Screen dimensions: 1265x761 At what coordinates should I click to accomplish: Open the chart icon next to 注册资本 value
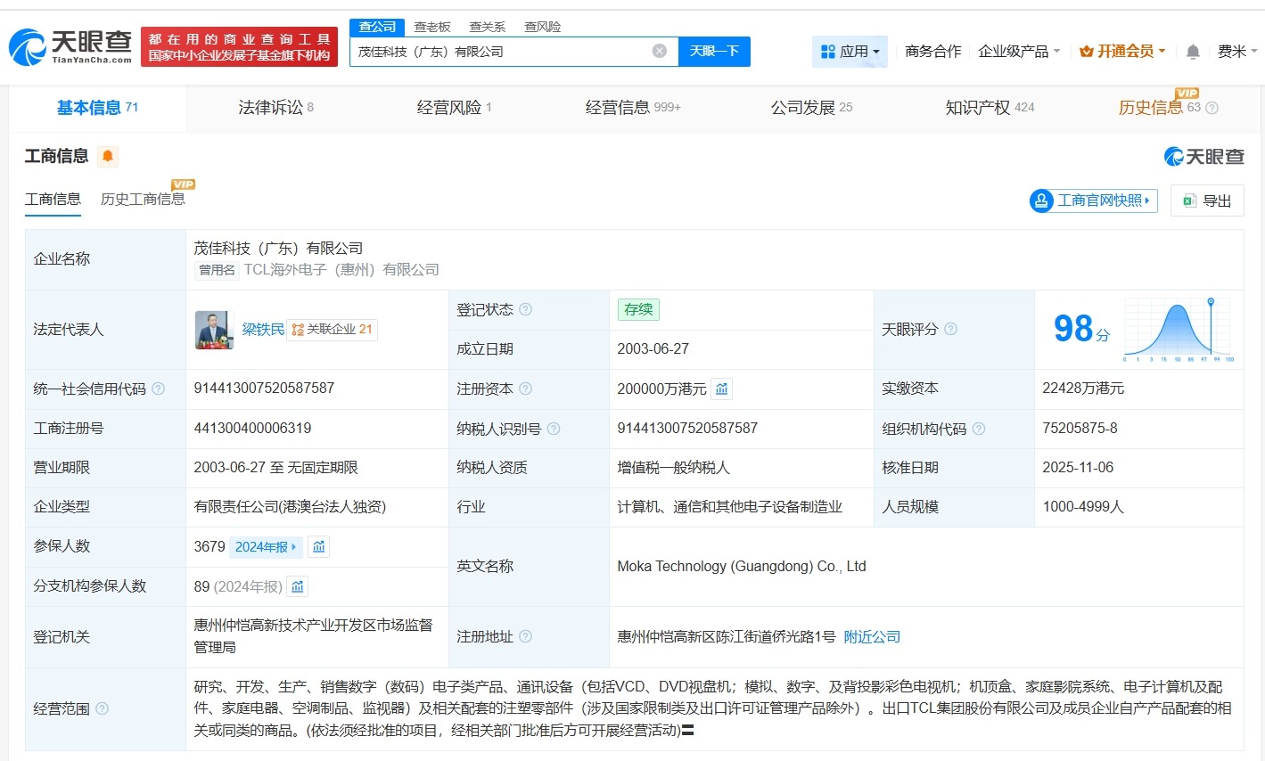click(720, 389)
